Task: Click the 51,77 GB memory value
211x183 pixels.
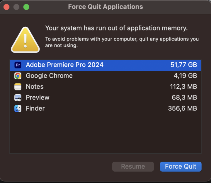Action: click(183, 65)
